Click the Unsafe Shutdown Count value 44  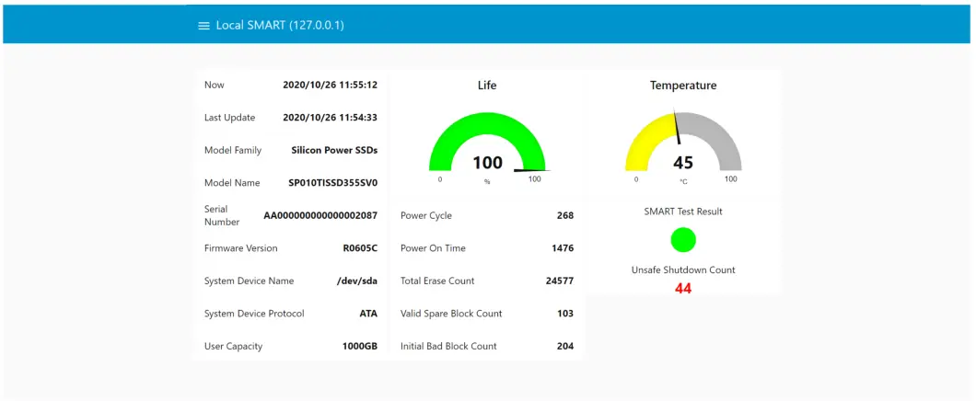(683, 288)
